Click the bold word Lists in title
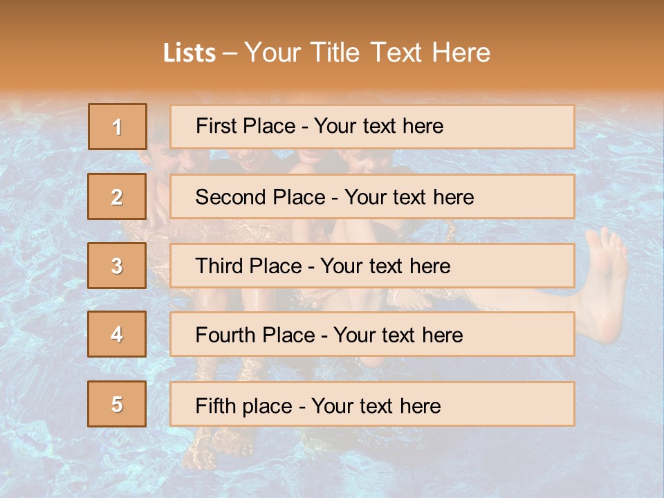The image size is (664, 498). [190, 53]
